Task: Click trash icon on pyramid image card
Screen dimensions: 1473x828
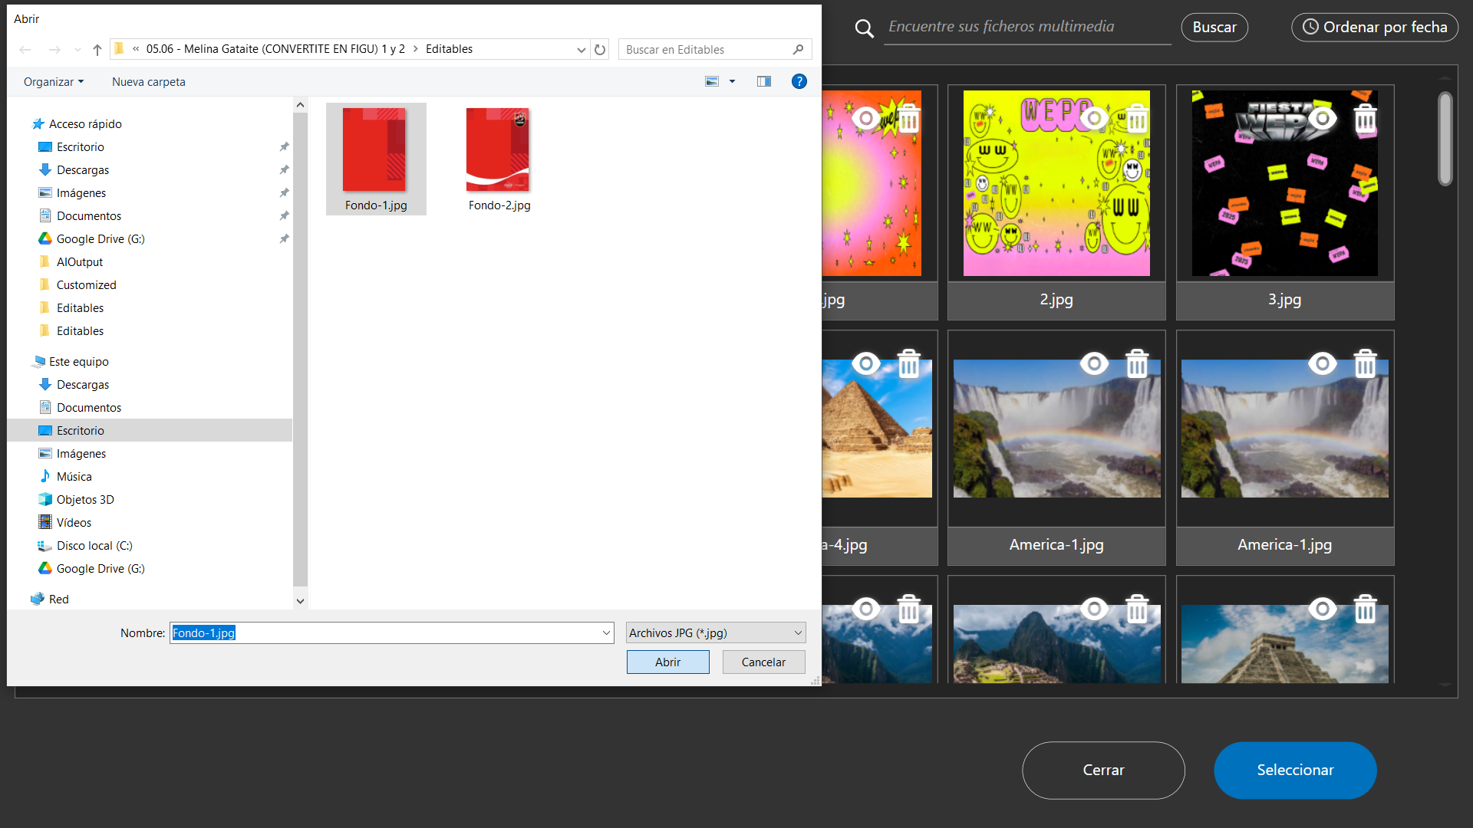Action: 908,363
